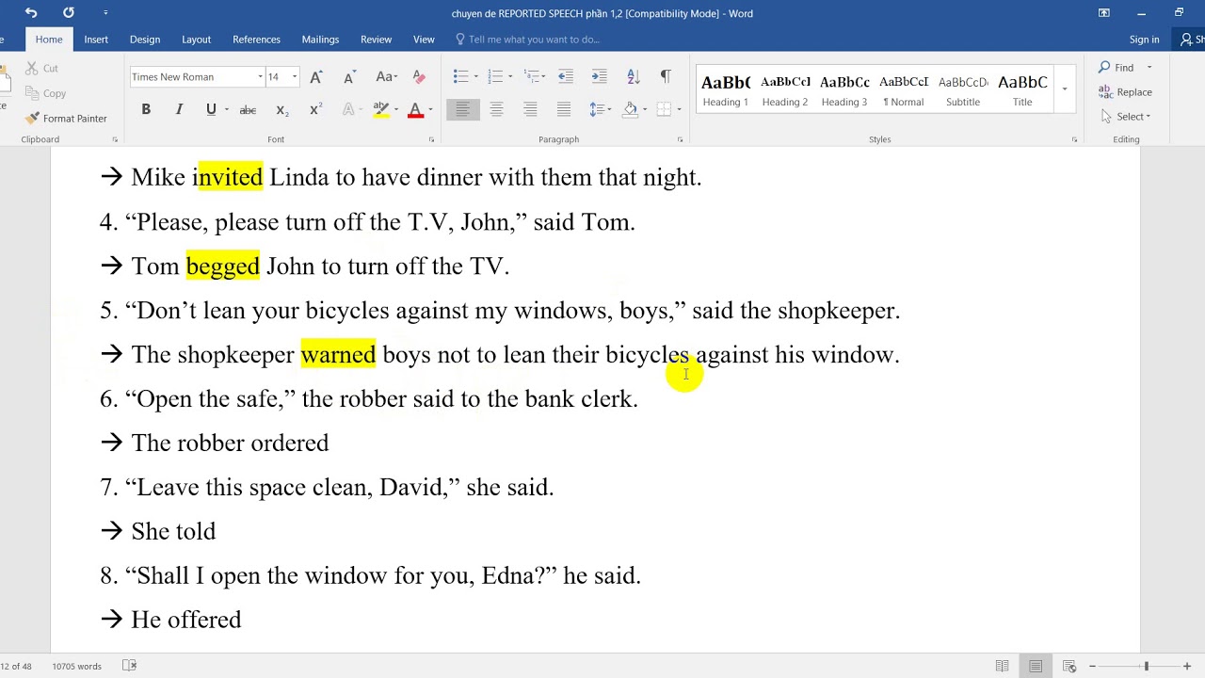Image resolution: width=1205 pixels, height=678 pixels.
Task: Open the References tab
Action: (x=256, y=40)
